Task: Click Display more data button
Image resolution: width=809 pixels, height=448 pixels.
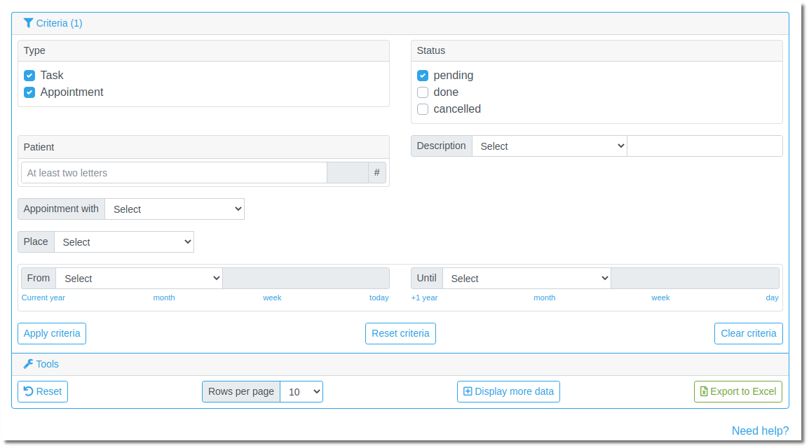Action: tap(508, 392)
